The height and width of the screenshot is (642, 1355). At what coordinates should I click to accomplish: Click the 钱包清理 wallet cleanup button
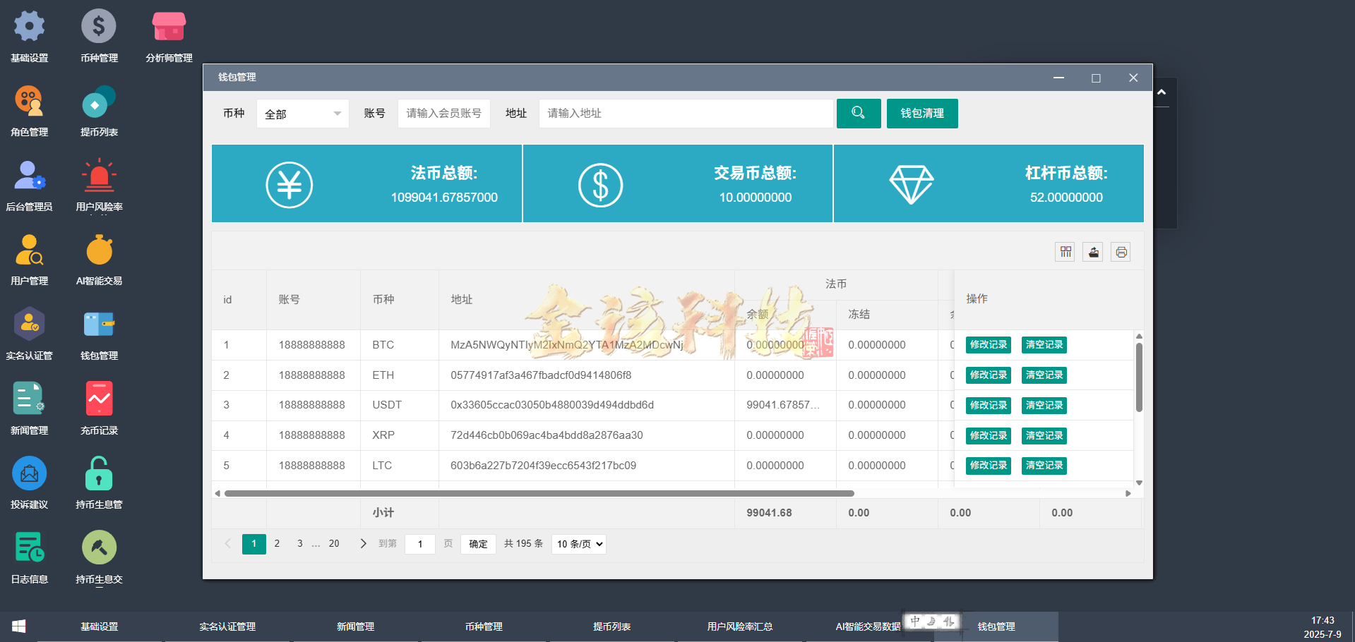click(x=921, y=113)
